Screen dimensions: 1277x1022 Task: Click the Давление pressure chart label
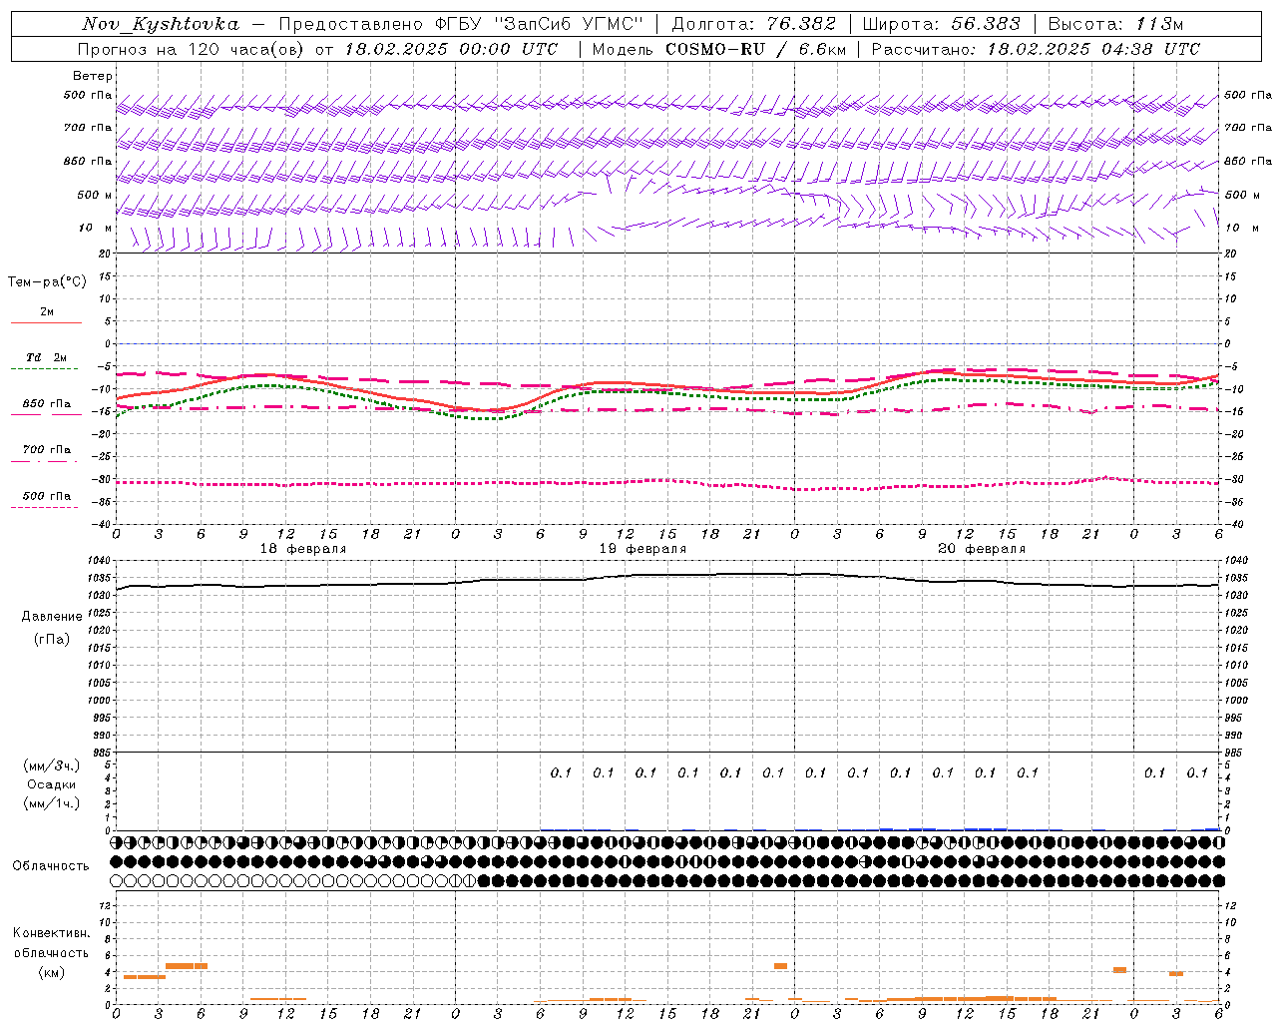click(52, 617)
